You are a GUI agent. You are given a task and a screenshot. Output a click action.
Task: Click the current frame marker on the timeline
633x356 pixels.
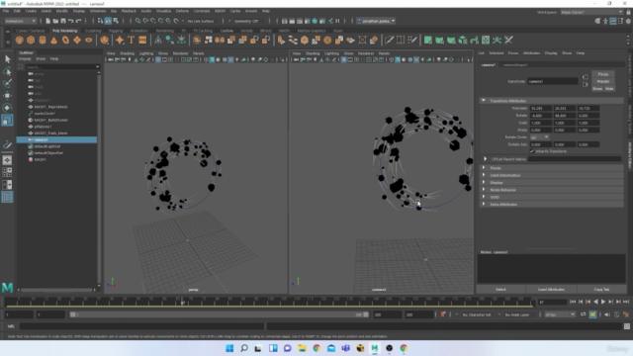(x=183, y=303)
